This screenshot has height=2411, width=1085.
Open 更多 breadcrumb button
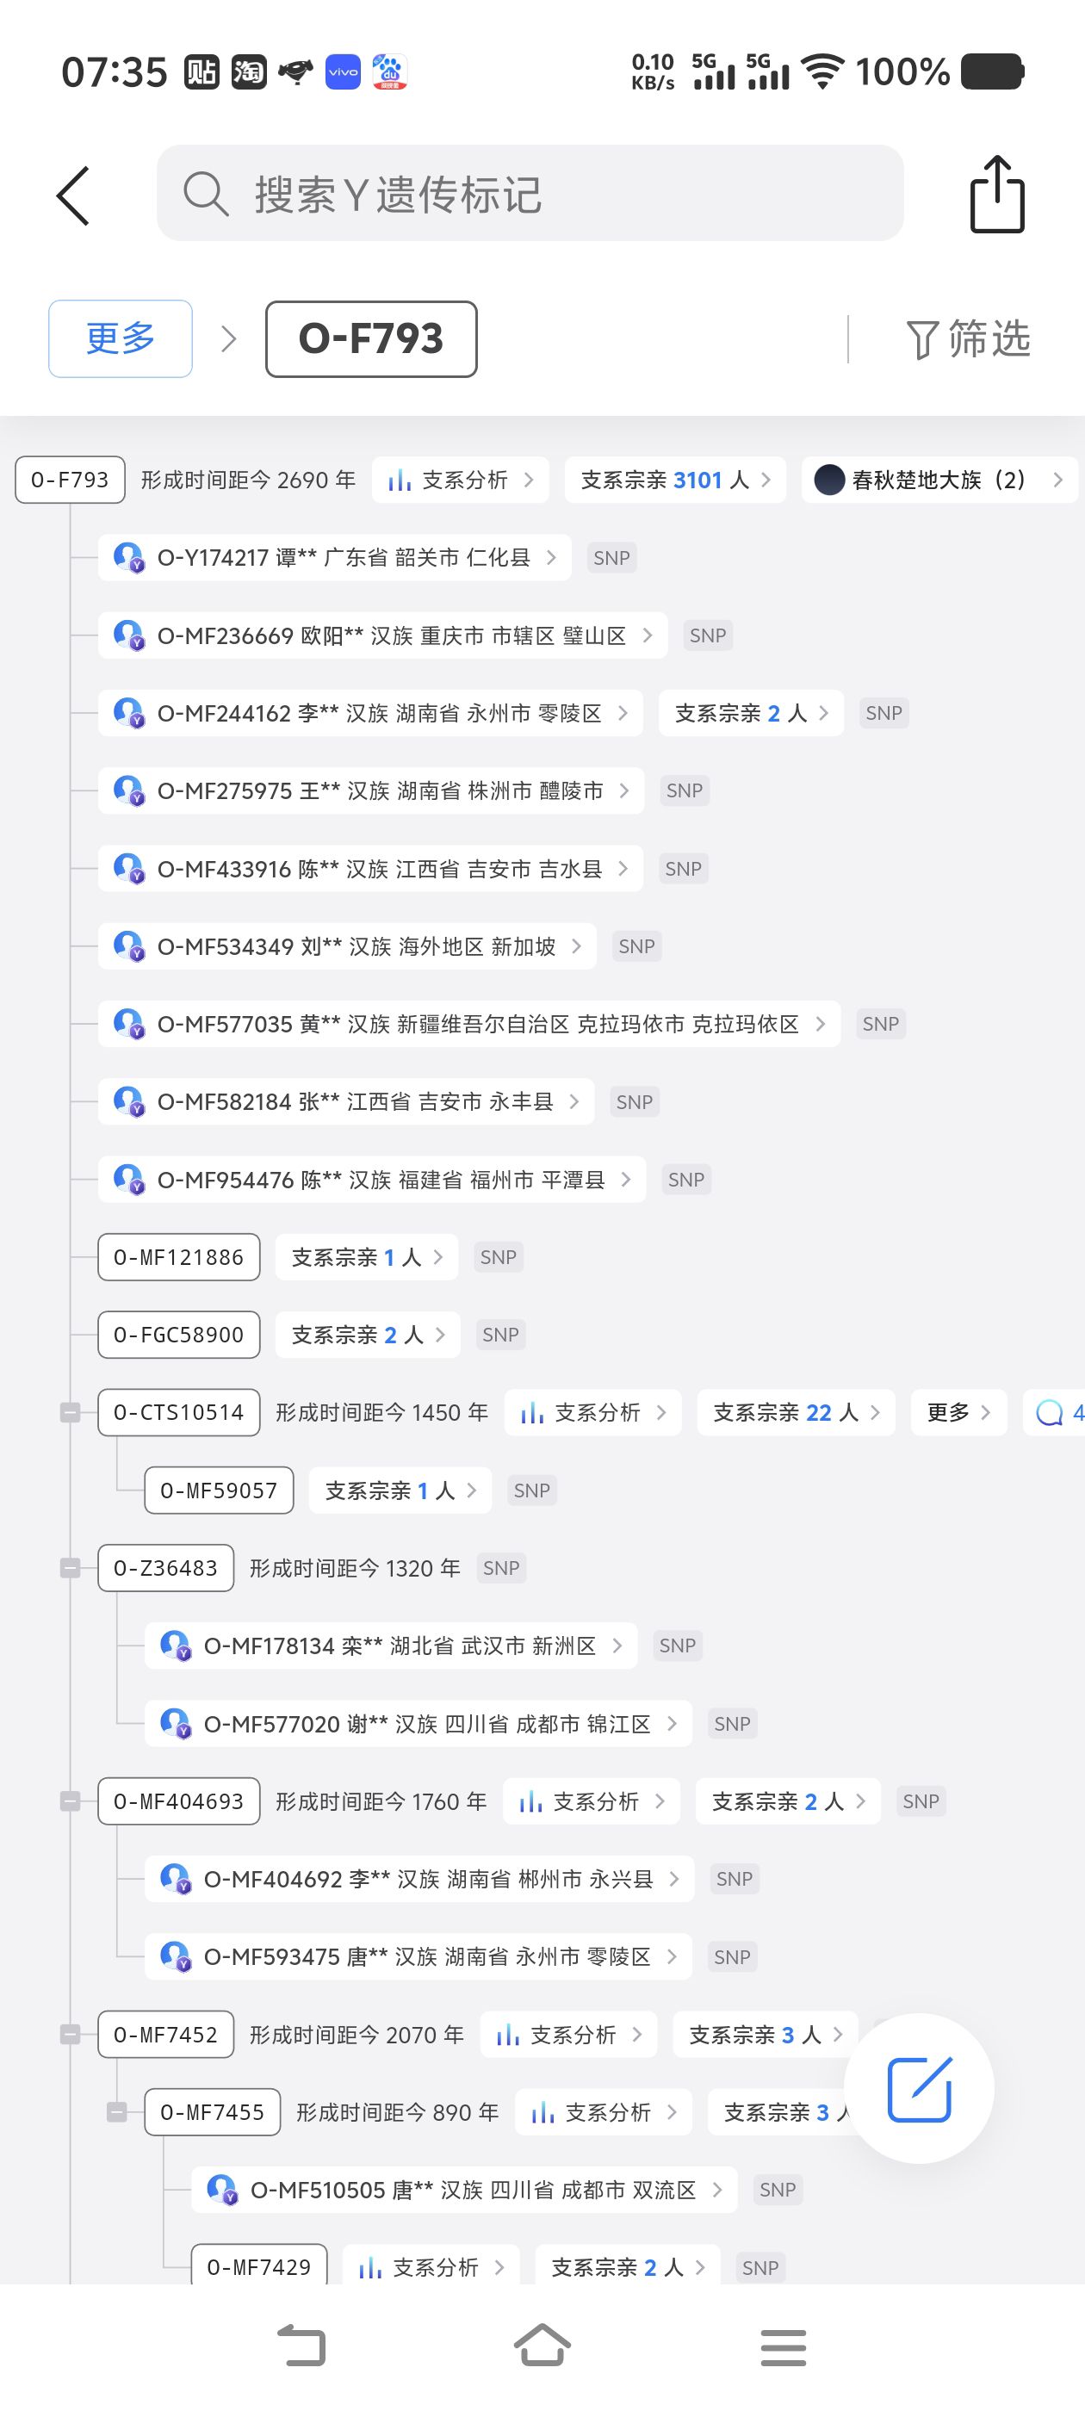(121, 338)
